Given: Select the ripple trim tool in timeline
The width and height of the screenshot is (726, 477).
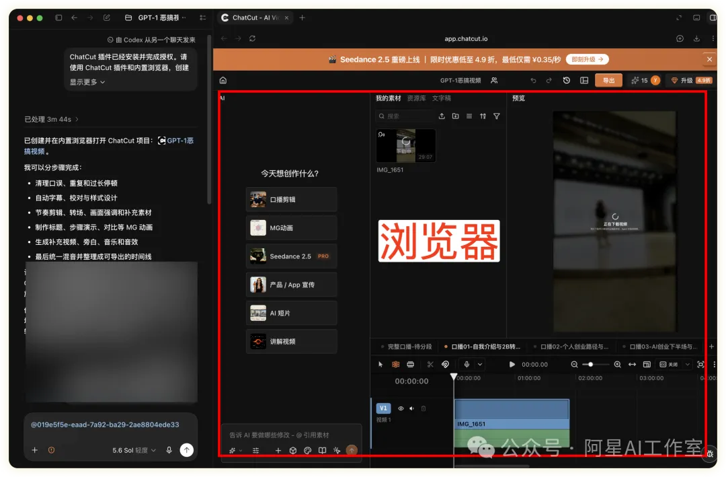Looking at the screenshot, I should [x=410, y=365].
